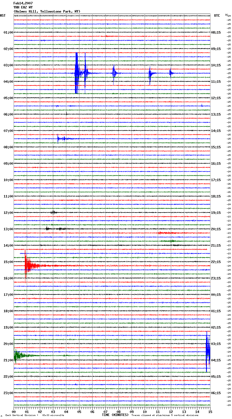Click the MST timezone label
The height and width of the screenshot is (419, 232).
[3, 16]
